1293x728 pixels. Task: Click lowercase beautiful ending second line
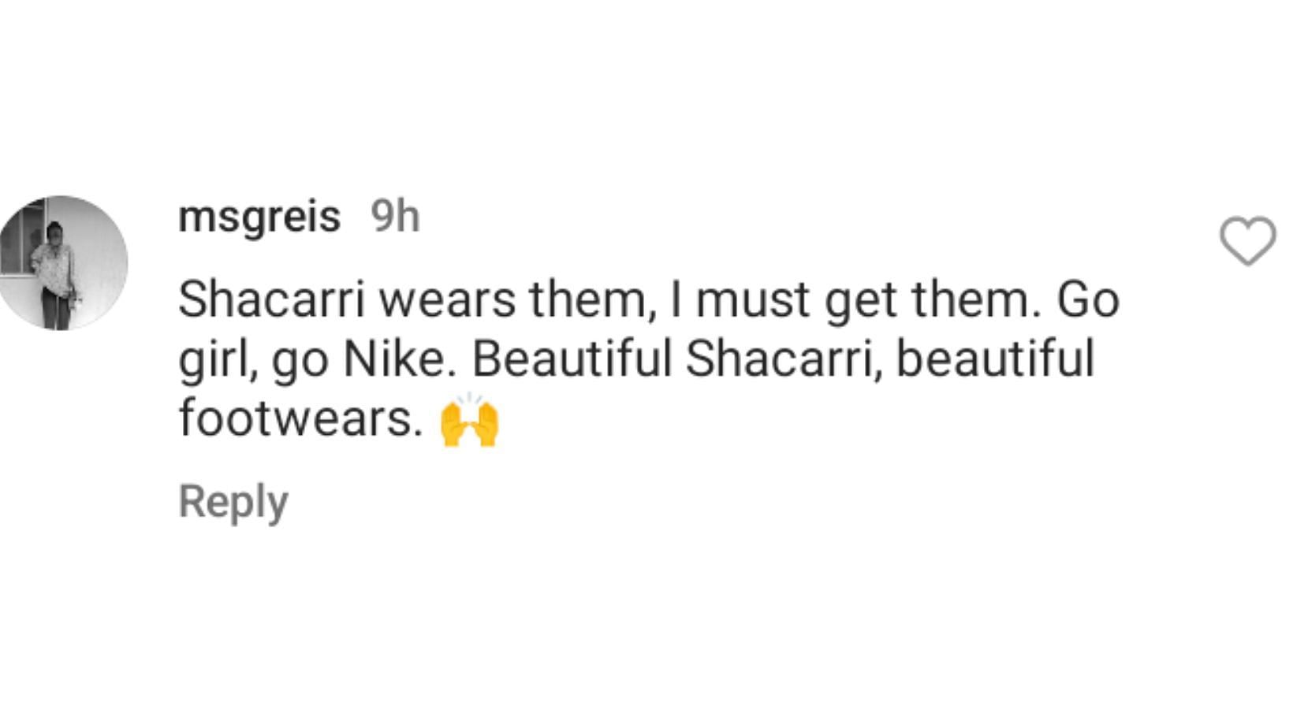[x=995, y=359]
